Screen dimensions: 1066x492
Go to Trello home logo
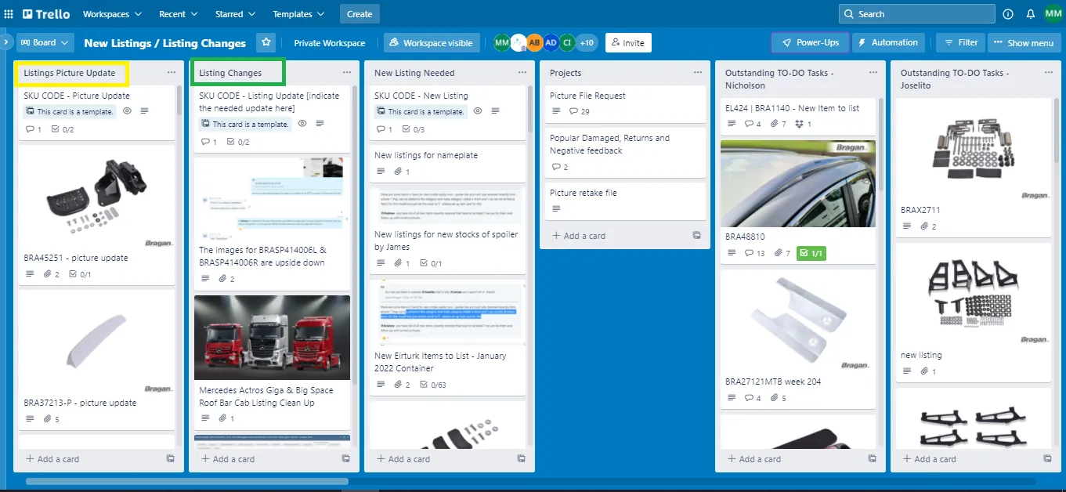[46, 14]
